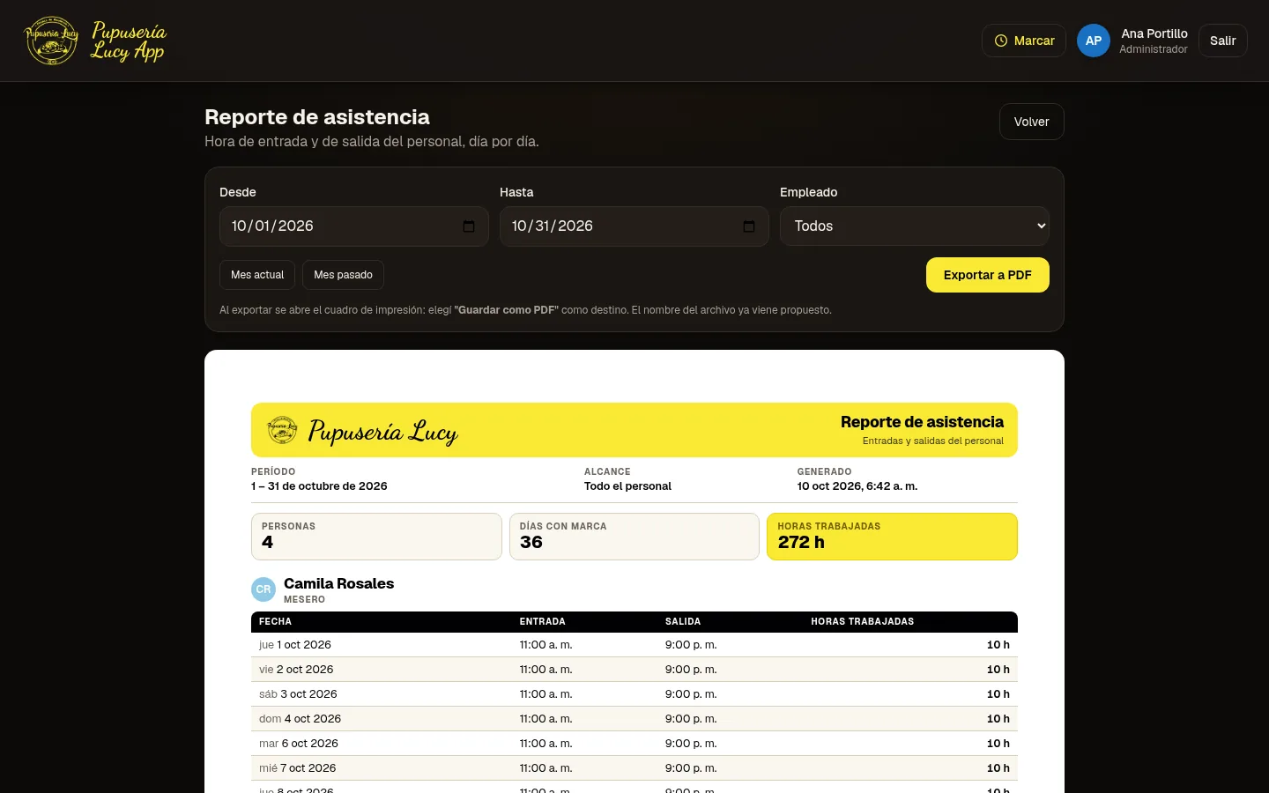This screenshot has height=793, width=1269.
Task: Click the Ana Portillo user name
Action: click(1154, 33)
